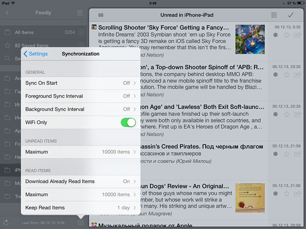
Task: Share the Dogs Review article
Action: tap(297, 194)
